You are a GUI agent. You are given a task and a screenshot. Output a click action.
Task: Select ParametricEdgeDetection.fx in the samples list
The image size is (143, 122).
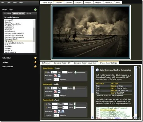[14, 43]
